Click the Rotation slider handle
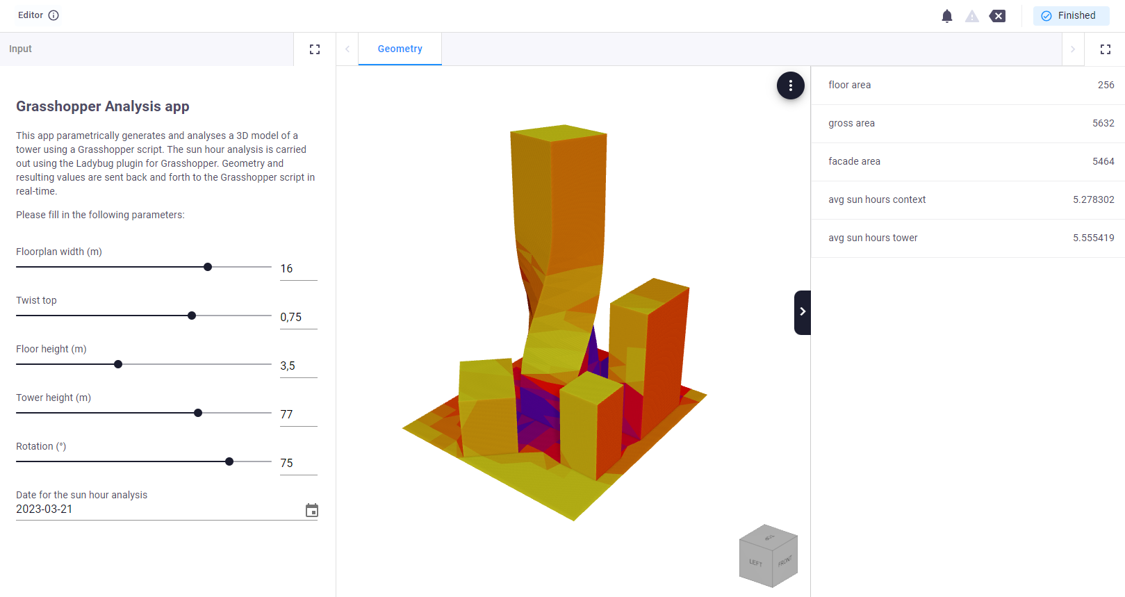The width and height of the screenshot is (1125, 597). pyautogui.click(x=229, y=461)
